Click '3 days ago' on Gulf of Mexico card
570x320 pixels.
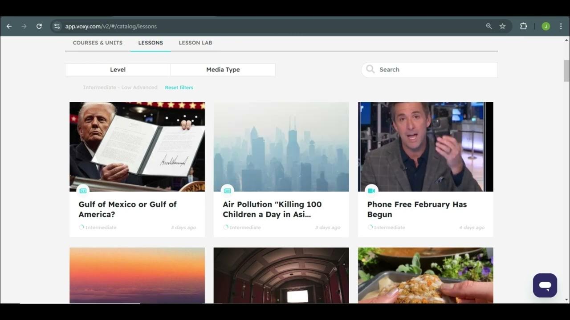coord(183,228)
